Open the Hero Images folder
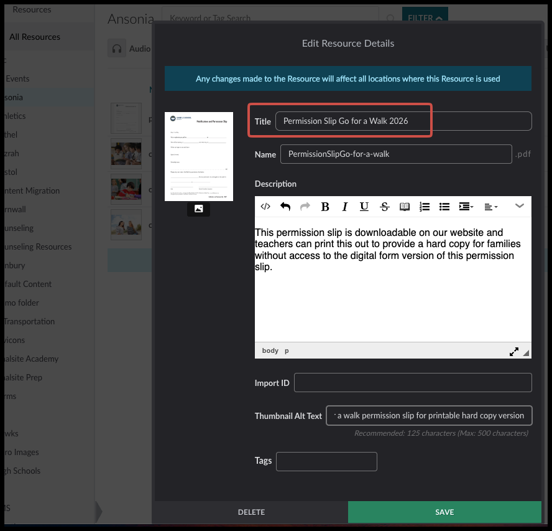 pyautogui.click(x=22, y=453)
